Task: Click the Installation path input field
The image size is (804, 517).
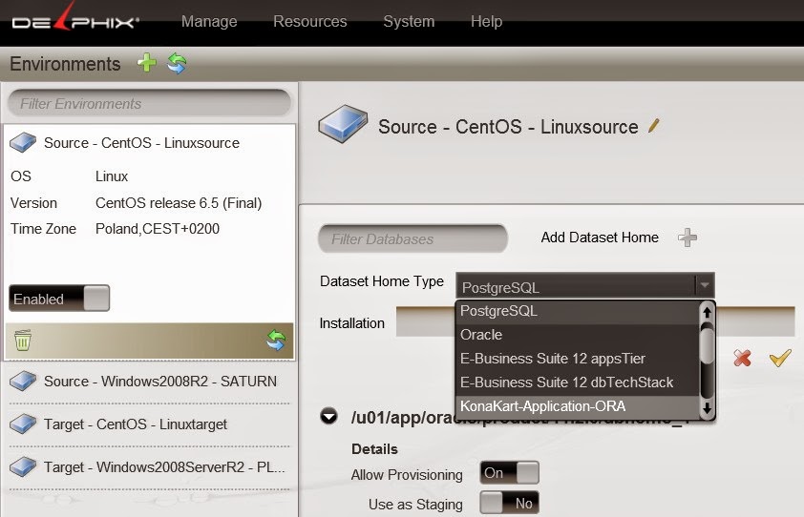Action: tap(595, 321)
